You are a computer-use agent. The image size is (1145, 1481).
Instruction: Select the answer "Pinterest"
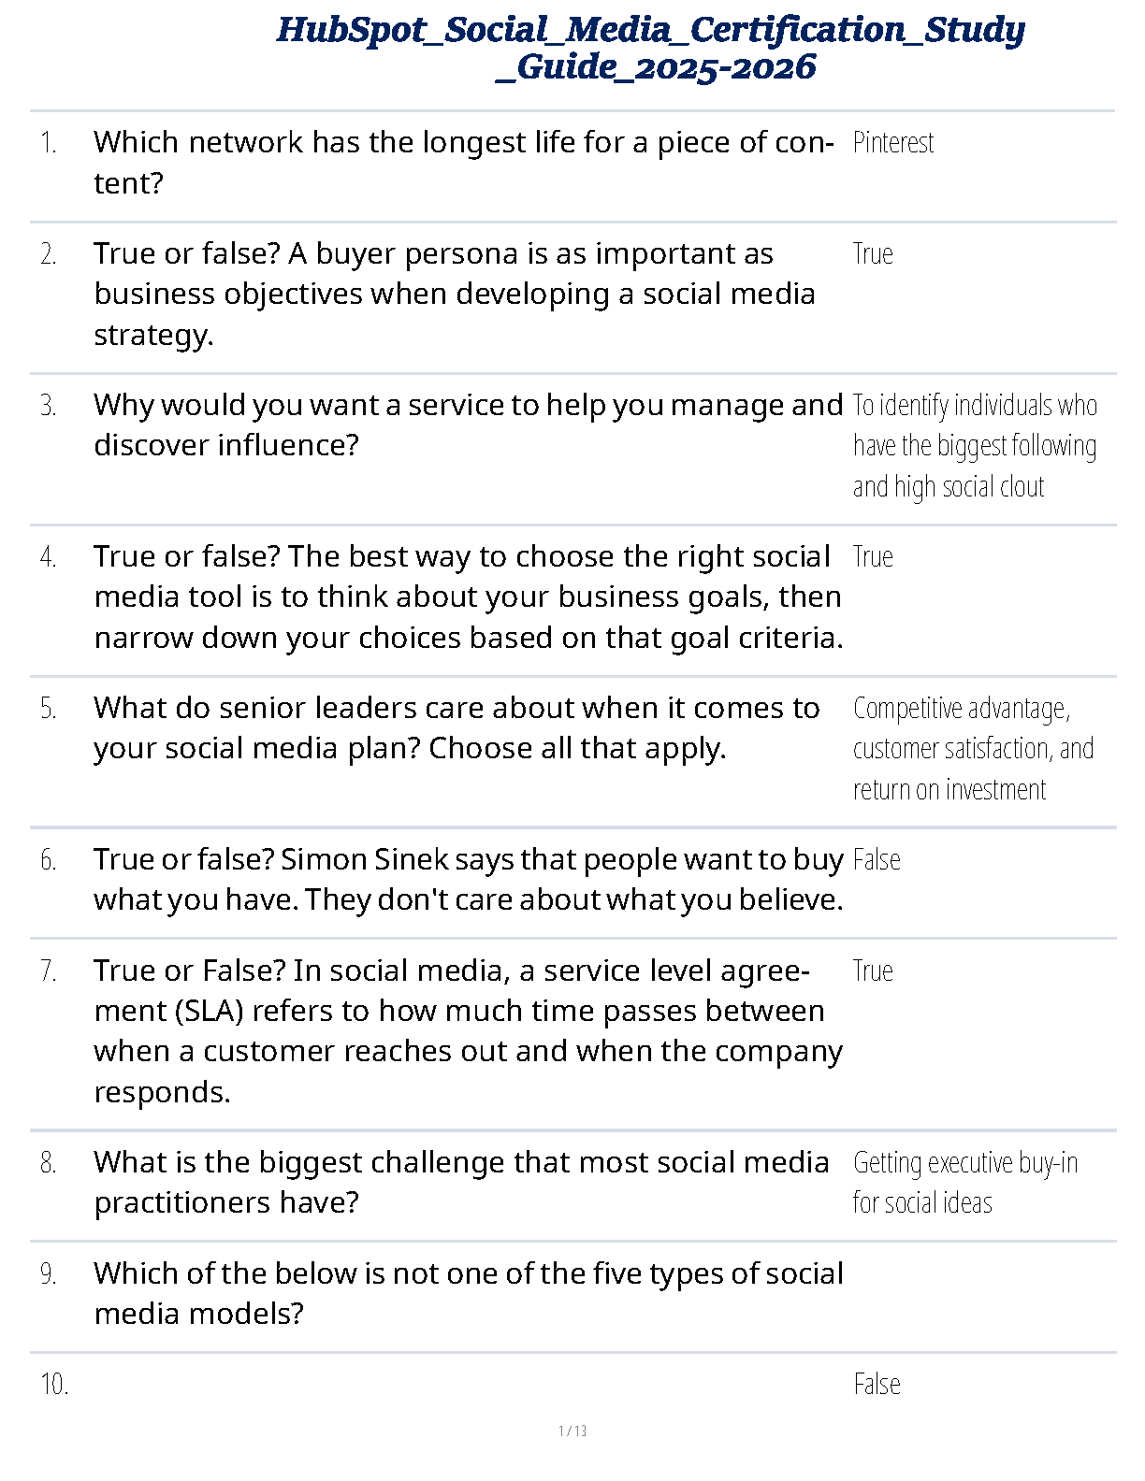(893, 143)
